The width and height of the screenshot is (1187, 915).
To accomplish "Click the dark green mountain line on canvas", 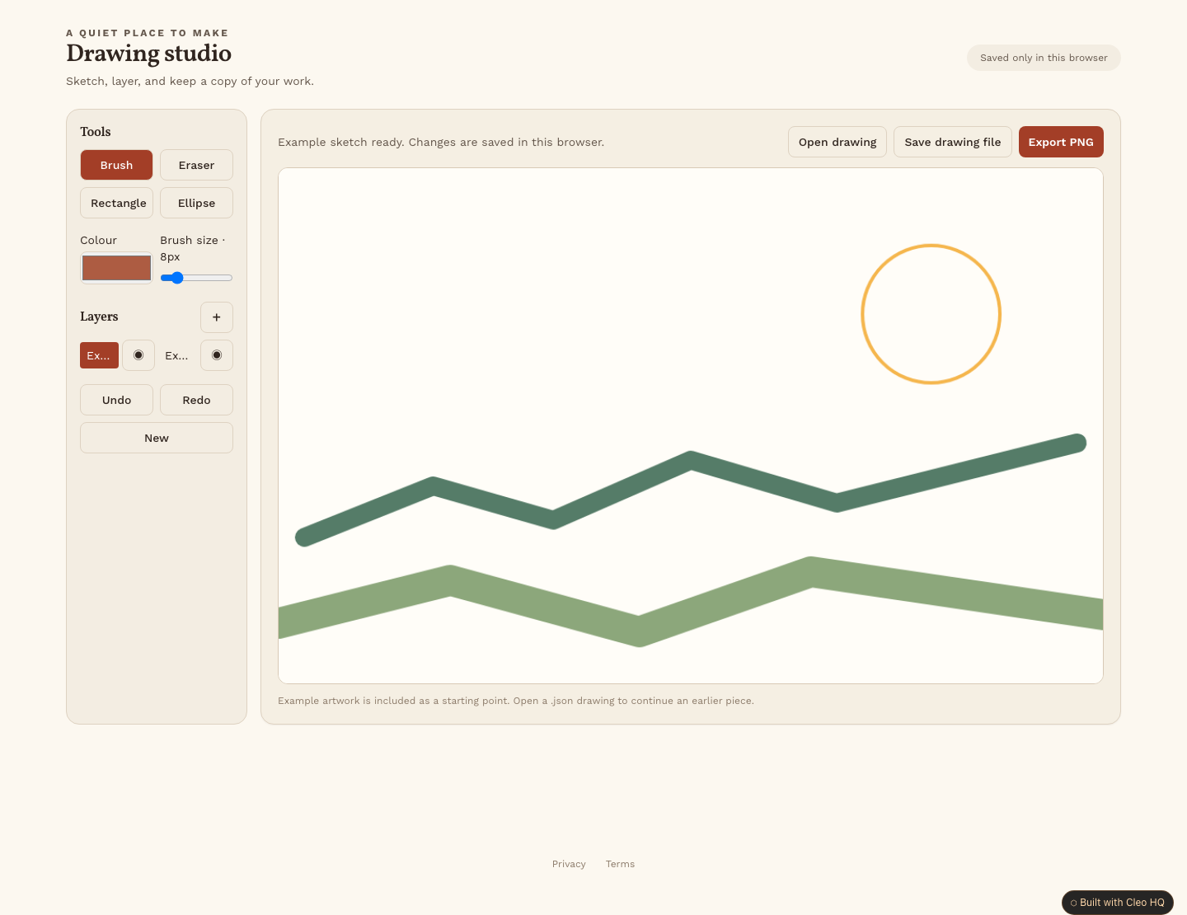I will (691, 462).
